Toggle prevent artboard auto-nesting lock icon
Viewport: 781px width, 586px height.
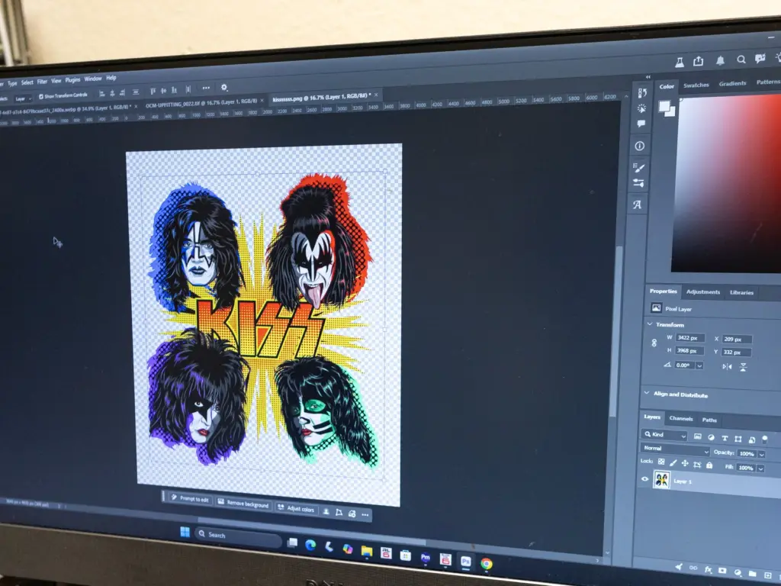point(697,465)
